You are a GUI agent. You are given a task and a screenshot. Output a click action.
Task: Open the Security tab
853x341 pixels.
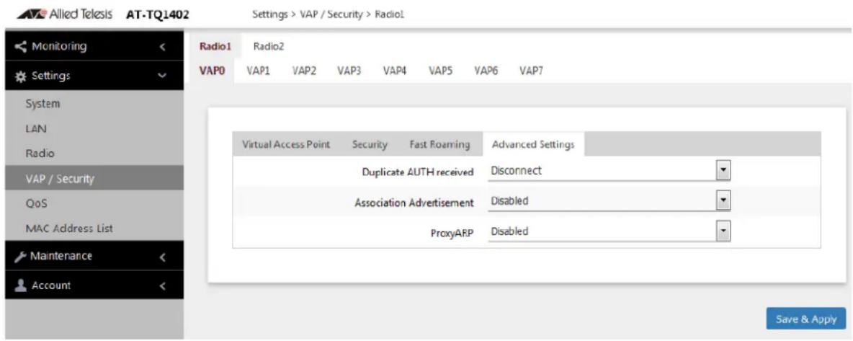370,144
